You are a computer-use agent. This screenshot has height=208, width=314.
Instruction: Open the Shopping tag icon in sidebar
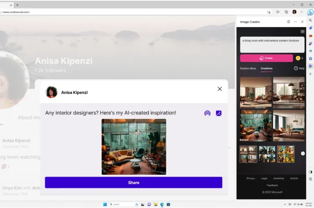coord(311,28)
